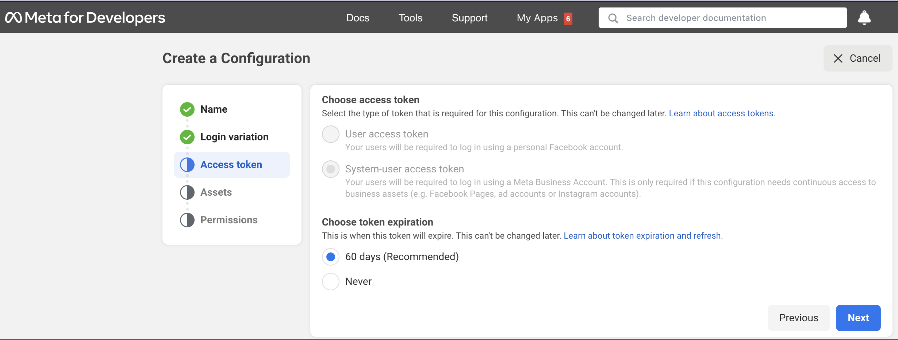Click the half-circle icon beside Assets

(187, 192)
